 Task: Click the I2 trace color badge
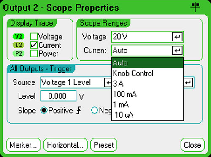pos(19,45)
